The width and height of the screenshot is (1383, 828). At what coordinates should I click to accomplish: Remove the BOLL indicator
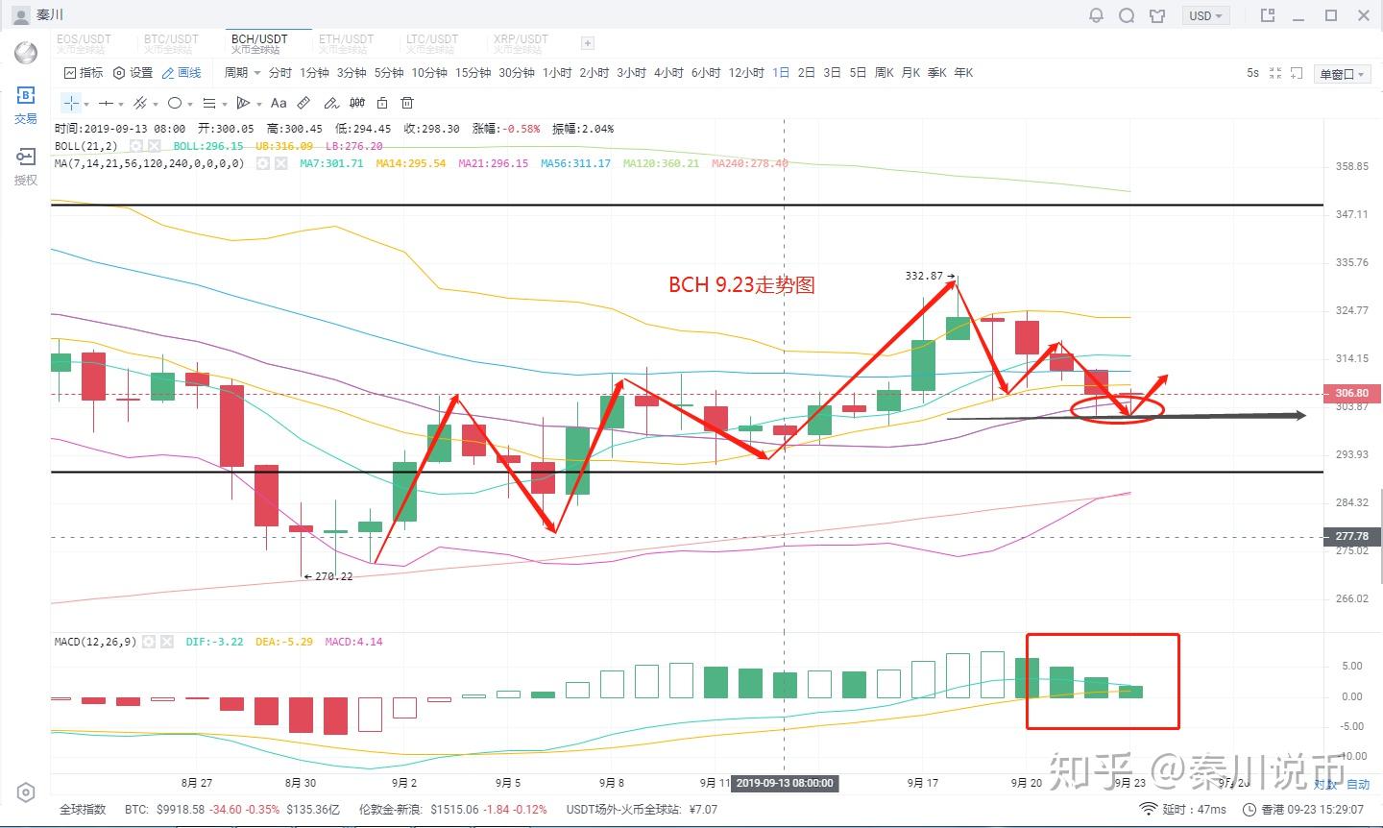tap(154, 146)
